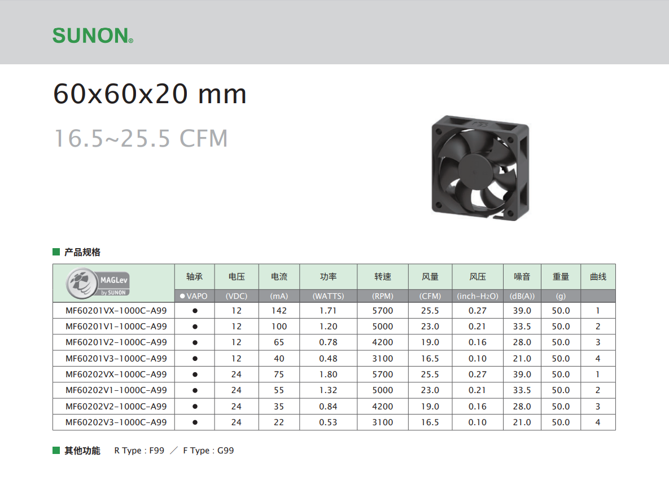Click the 0.84 watts power value

tap(328, 406)
